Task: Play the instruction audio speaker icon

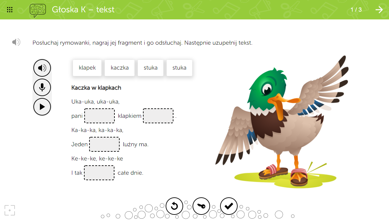Action: [16, 42]
